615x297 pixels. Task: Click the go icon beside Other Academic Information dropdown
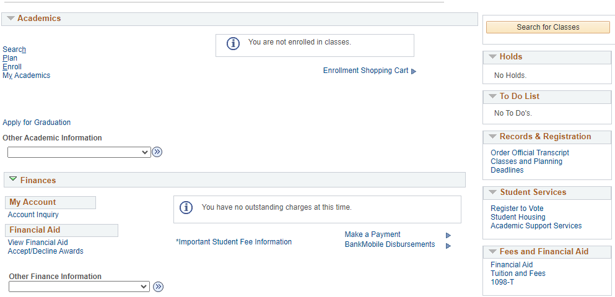[157, 152]
